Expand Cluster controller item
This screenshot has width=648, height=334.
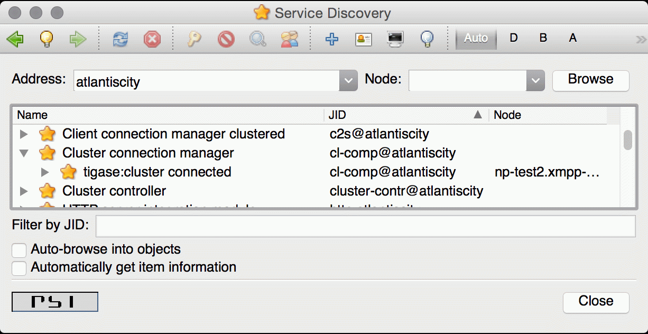[x=23, y=191]
